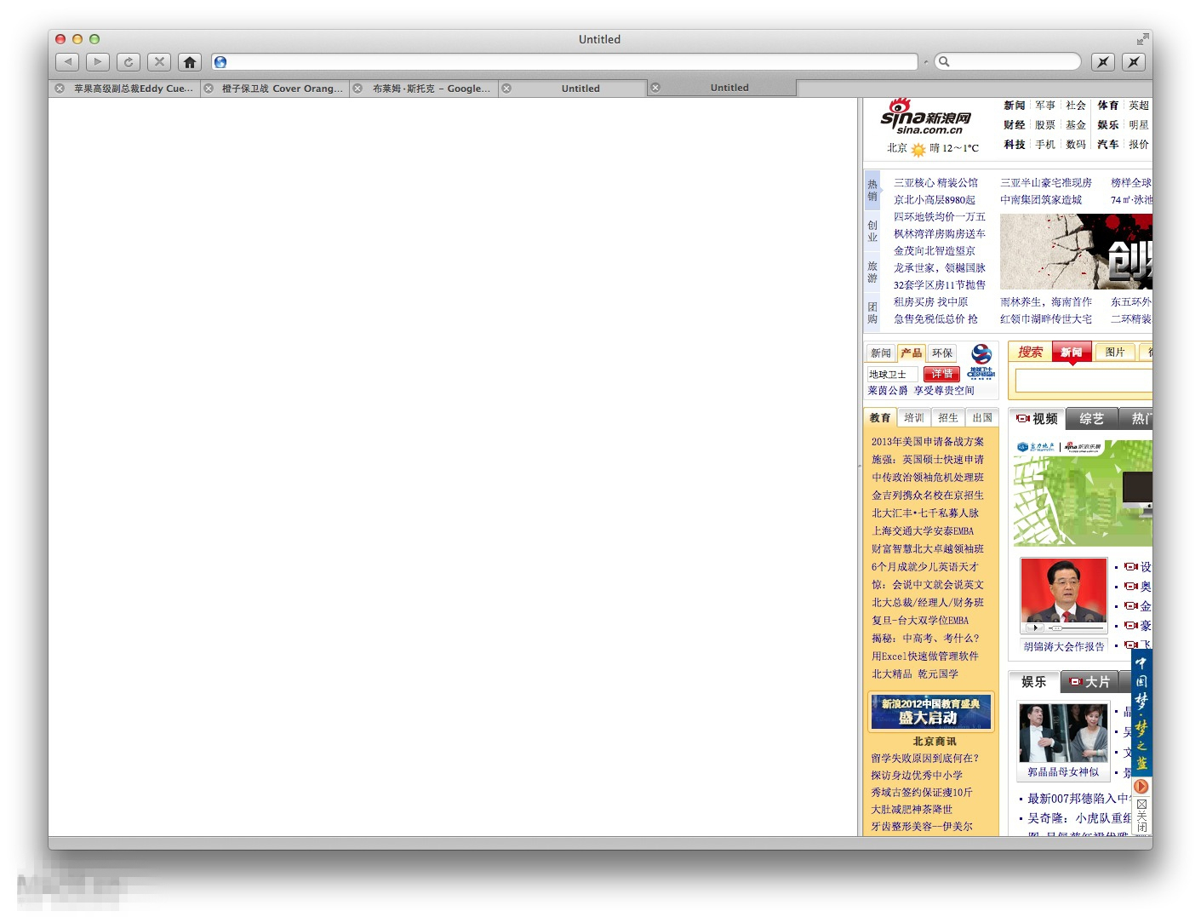Click the orange play arrow on blue banner
The width and height of the screenshot is (1201, 917).
click(x=1141, y=787)
